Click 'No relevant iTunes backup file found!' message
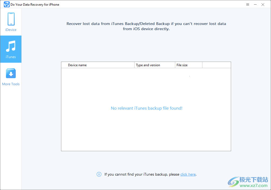The image size is (271, 190). [146, 108]
